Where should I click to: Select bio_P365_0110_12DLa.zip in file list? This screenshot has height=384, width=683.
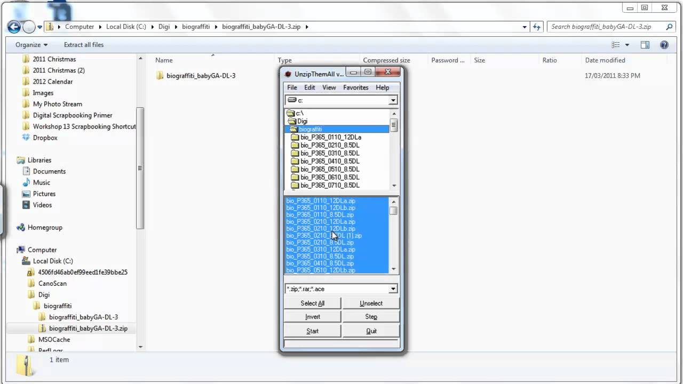click(x=321, y=201)
